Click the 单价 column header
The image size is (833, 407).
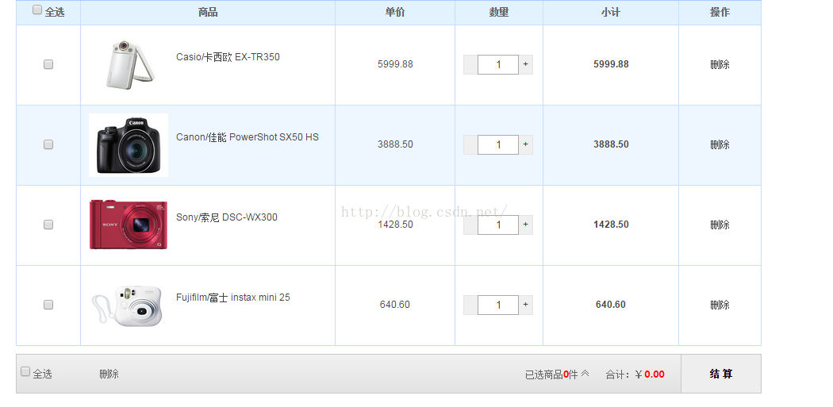(395, 12)
